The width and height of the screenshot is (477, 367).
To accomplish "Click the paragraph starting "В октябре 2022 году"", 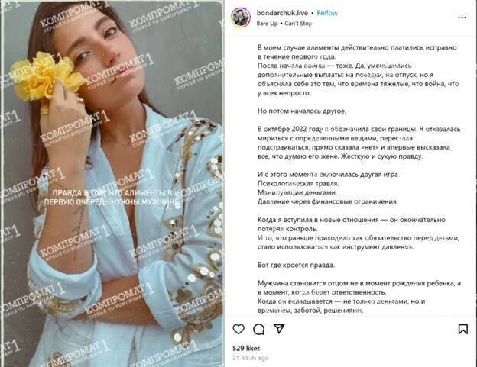I will coord(359,143).
